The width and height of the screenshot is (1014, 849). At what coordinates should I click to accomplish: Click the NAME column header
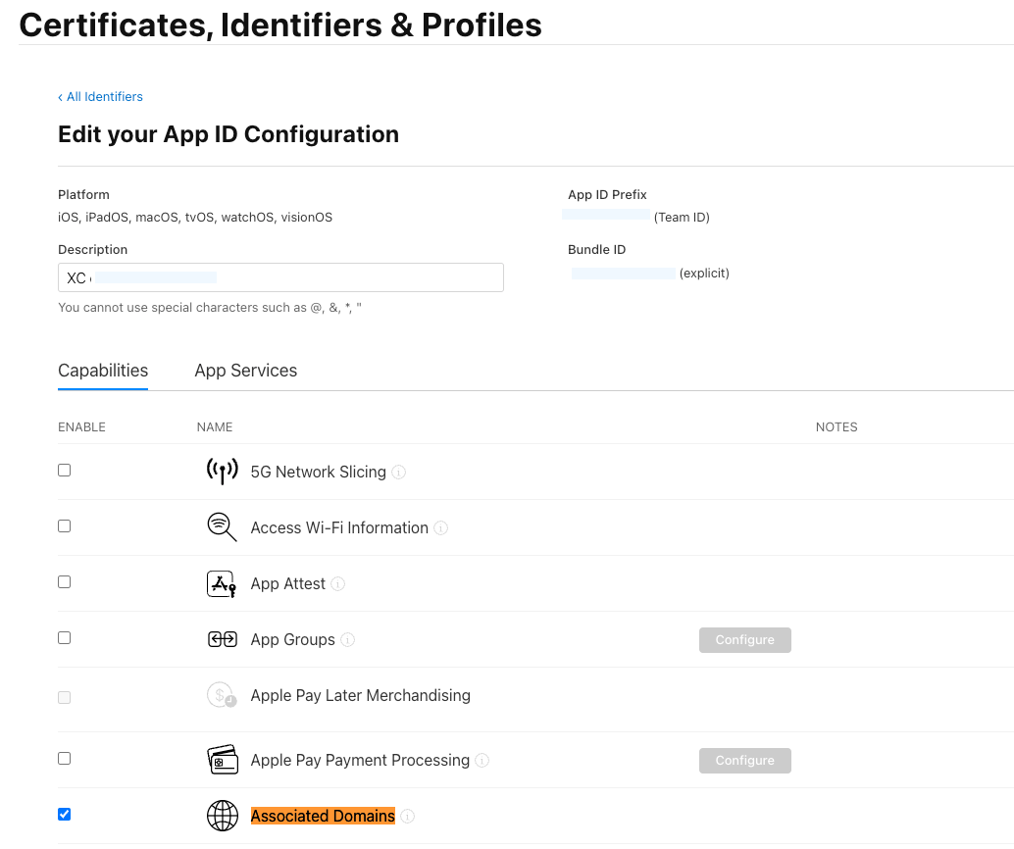coord(215,427)
